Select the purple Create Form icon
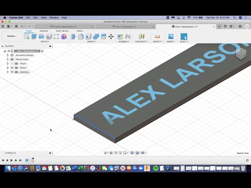Image resolution: width=251 pixels, height=188 pixels. [x=64, y=36]
